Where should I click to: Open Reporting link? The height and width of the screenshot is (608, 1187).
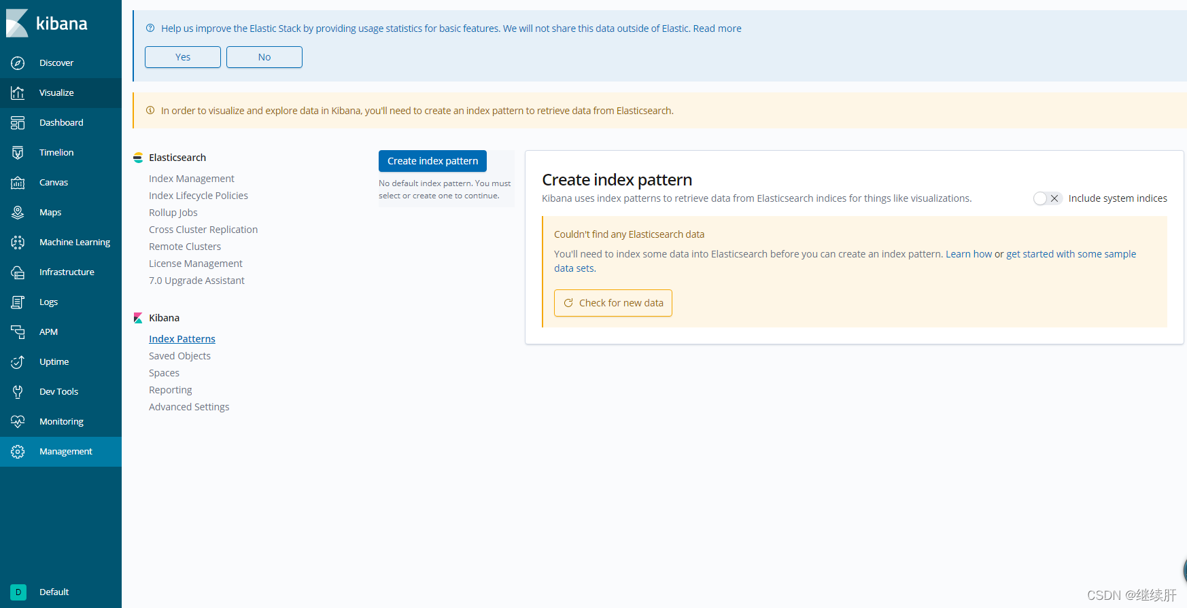[x=171, y=390]
